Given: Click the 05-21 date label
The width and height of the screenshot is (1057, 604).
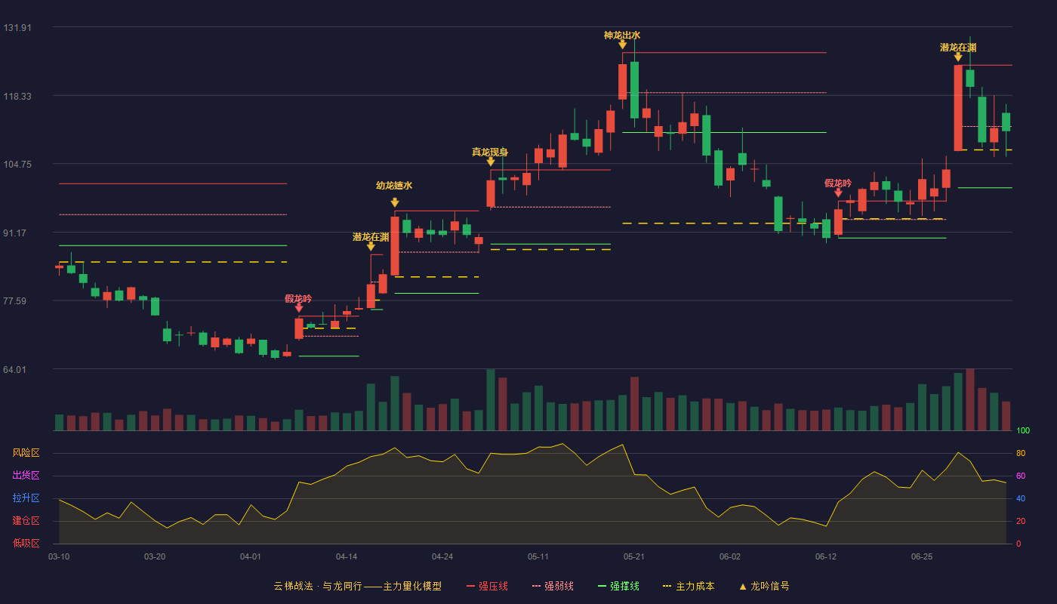Looking at the screenshot, I should [634, 556].
